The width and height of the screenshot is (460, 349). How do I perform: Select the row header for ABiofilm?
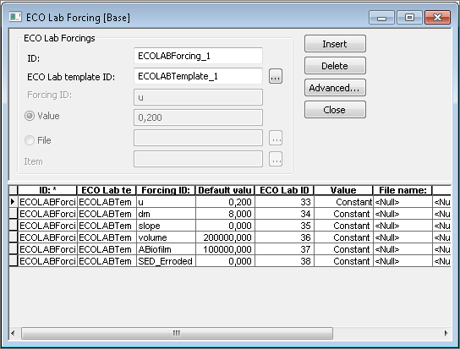pos(14,249)
